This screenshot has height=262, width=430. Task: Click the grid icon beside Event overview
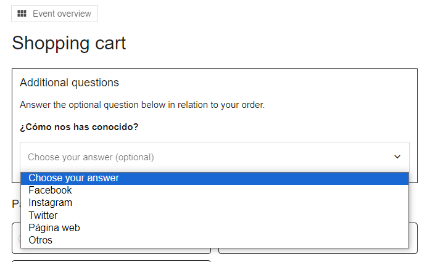pos(22,14)
